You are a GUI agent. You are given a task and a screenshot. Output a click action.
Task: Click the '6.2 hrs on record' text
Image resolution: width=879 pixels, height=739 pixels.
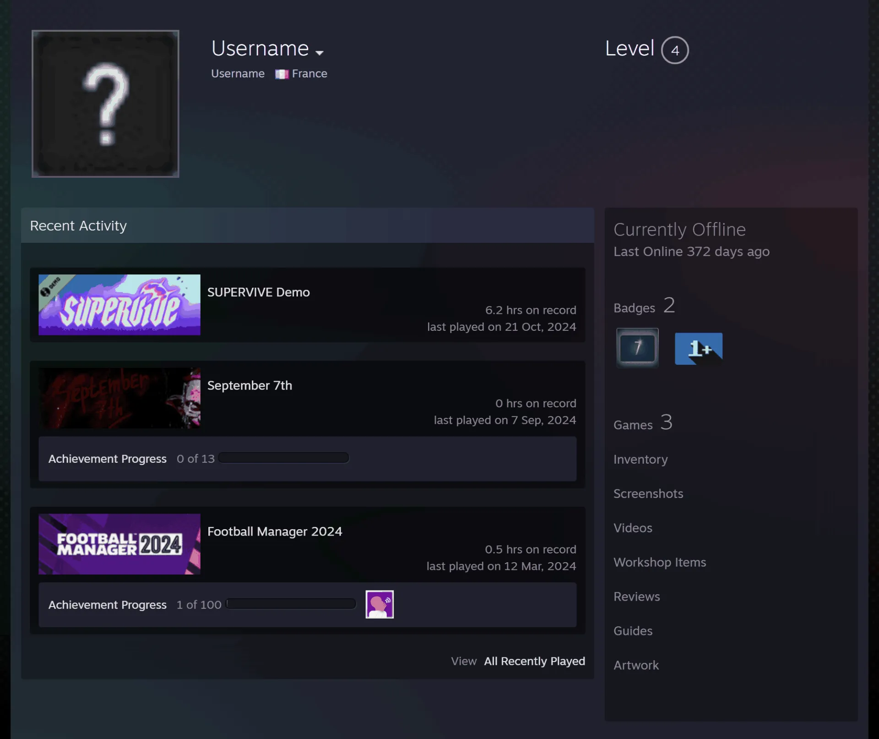pos(531,310)
